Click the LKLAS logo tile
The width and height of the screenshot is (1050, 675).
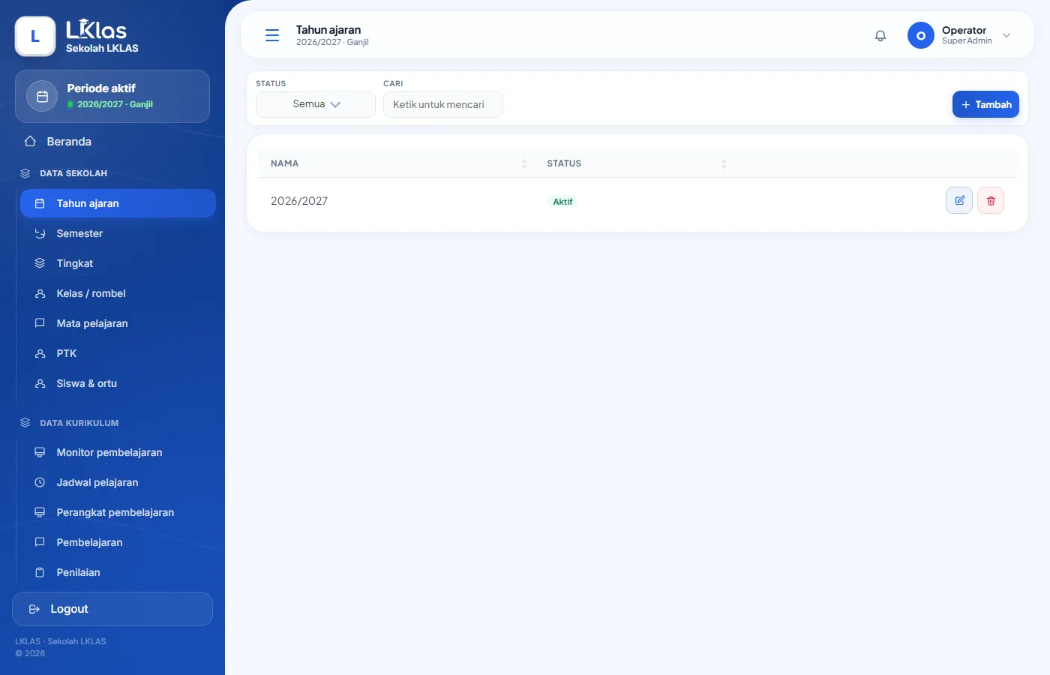pos(35,36)
